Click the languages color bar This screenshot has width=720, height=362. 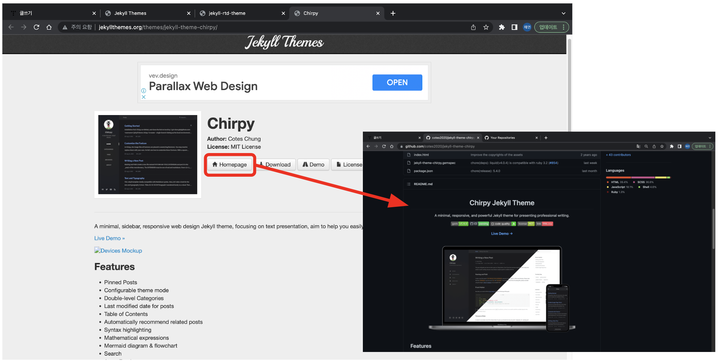pos(638,177)
